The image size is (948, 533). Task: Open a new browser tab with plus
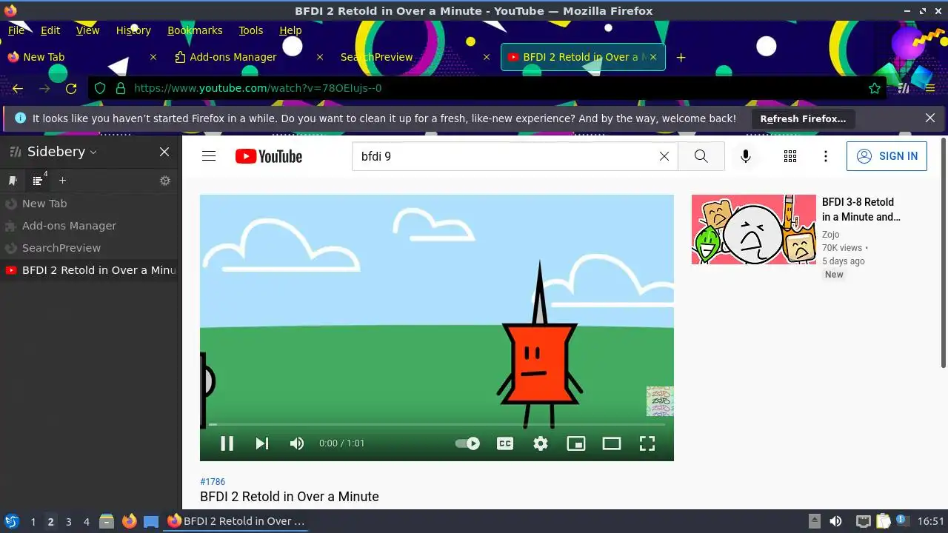[681, 57]
